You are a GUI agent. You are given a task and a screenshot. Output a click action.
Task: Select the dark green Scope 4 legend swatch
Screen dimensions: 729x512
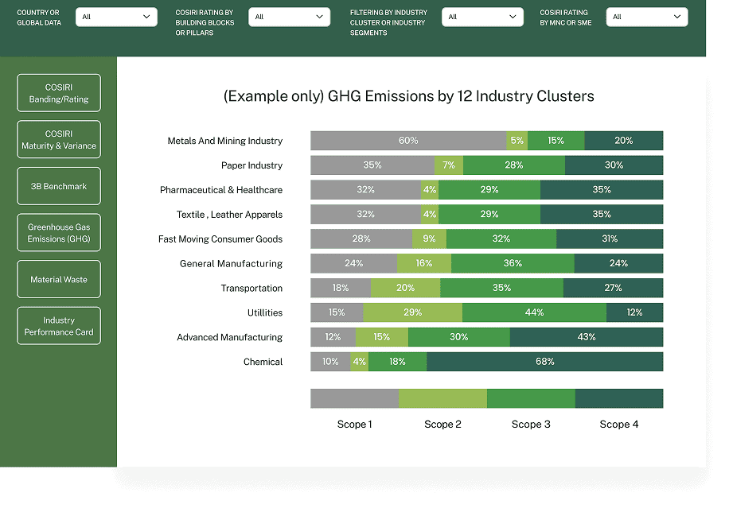(x=619, y=398)
